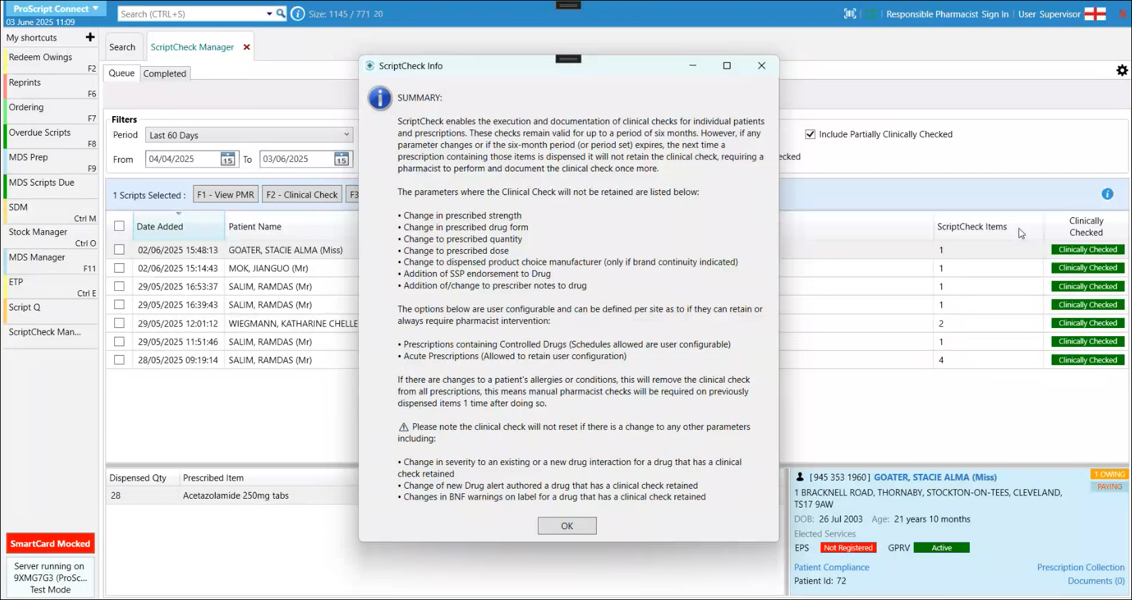
Task: Click the orange 1 OWING badge
Action: click(x=1109, y=474)
